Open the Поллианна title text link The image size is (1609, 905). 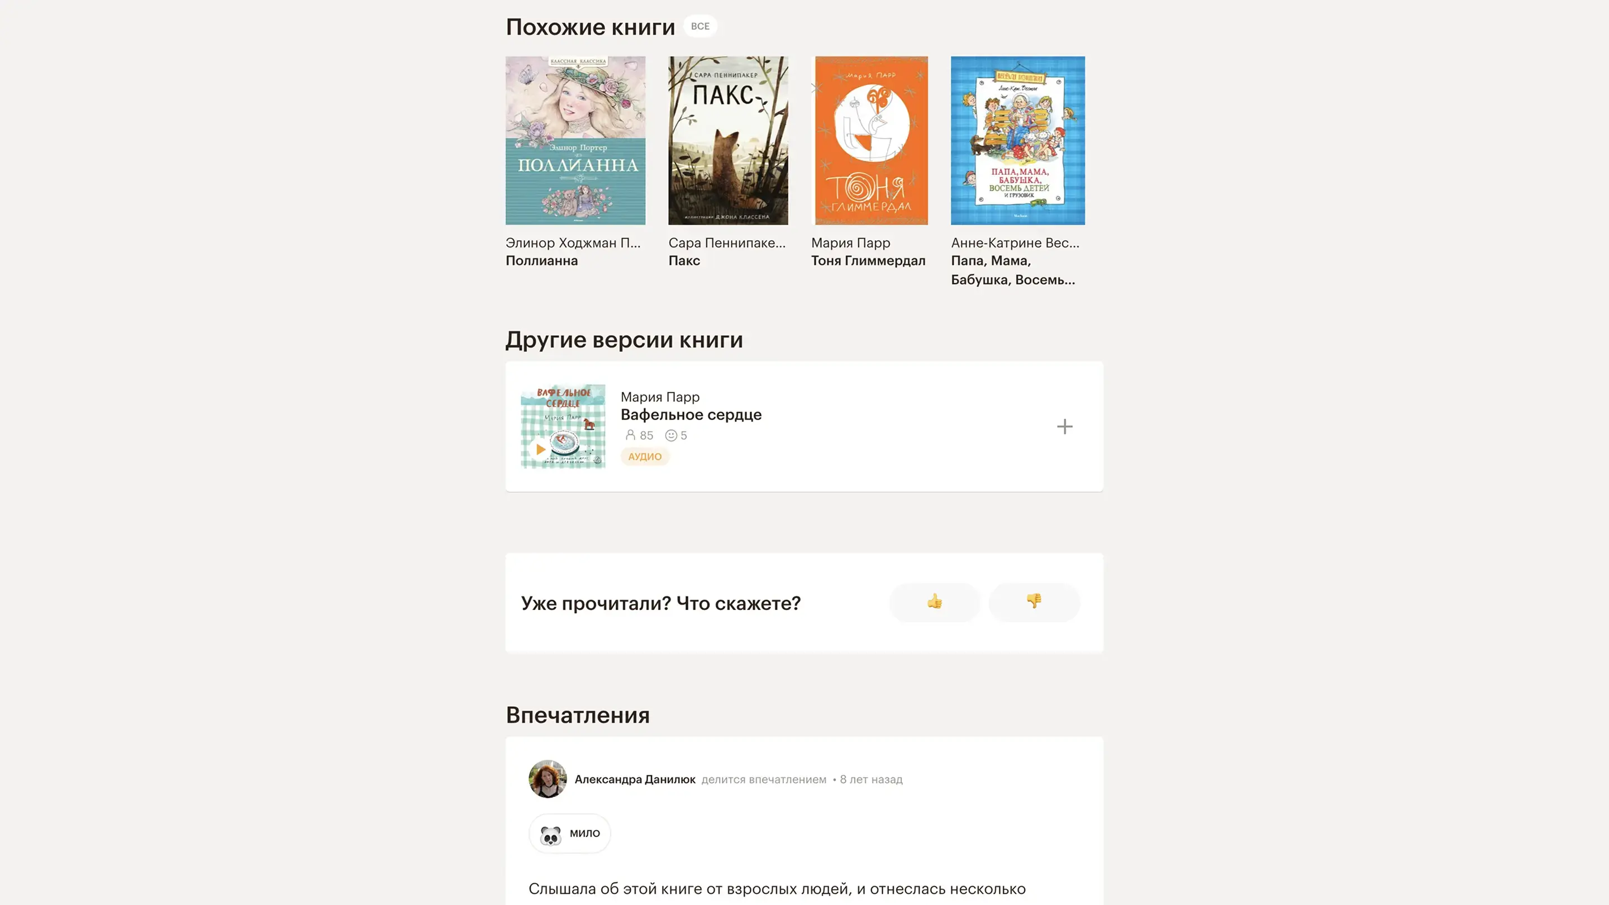coord(541,261)
